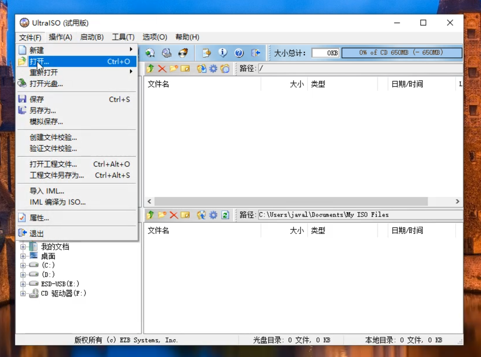Click the up-folder icon in image pane toolbar
Screen dimensions: 481x357
pos(150,68)
